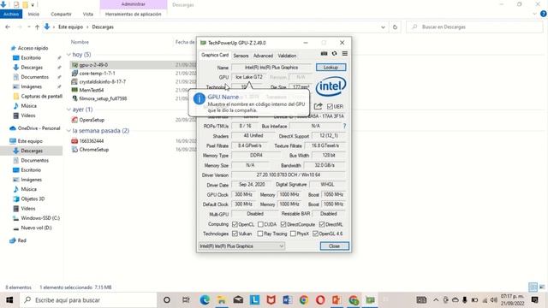The image size is (548, 308).
Task: Click the GPU-Z Close button
Action: [x=334, y=246]
